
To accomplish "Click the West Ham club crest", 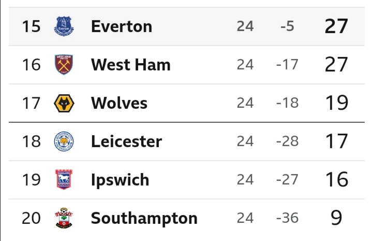I will [64, 65].
